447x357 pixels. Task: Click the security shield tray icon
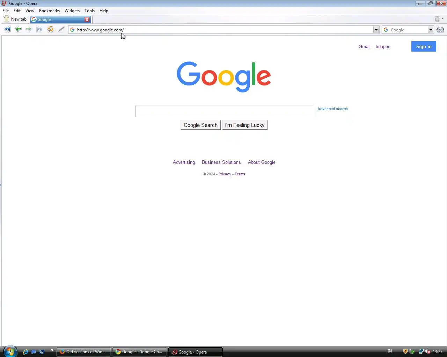[x=405, y=351]
